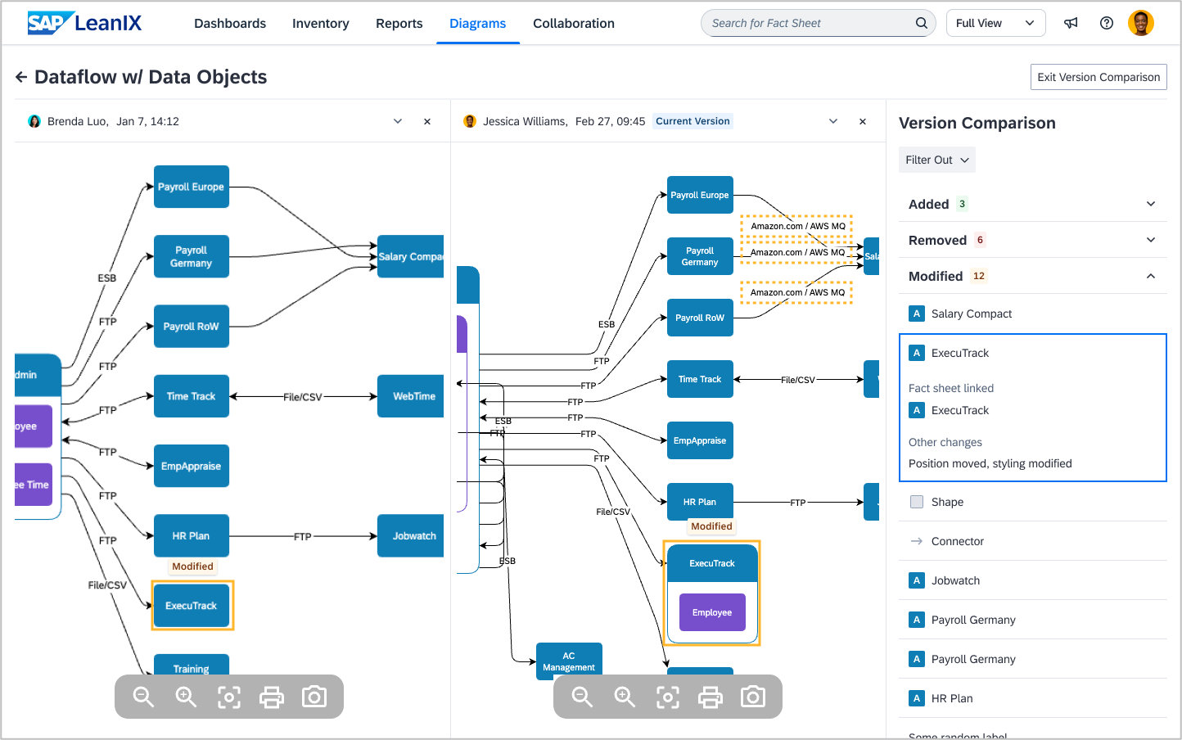Image resolution: width=1182 pixels, height=740 pixels.
Task: Print the Brenda Luo version diagram
Action: click(272, 697)
